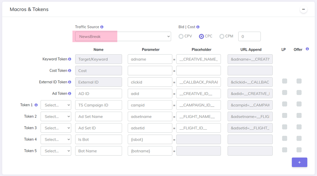The height and width of the screenshot is (176, 317).
Task: Select the CPV radio button
Action: [x=181, y=36]
